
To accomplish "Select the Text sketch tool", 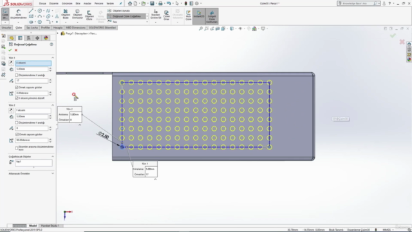I will [57, 16].
